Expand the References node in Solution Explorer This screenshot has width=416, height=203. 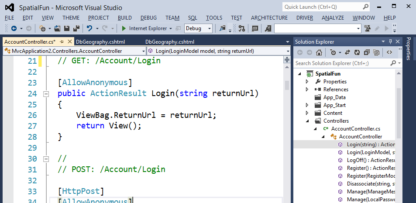307,89
